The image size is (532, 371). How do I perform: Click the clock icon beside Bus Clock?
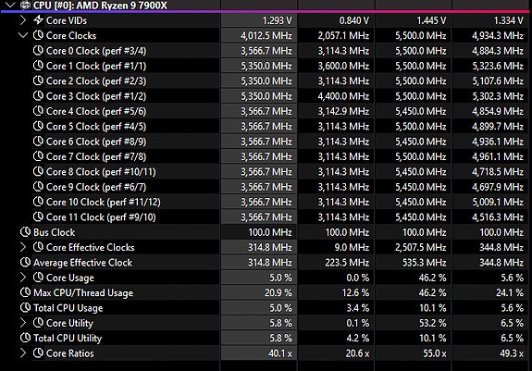pyautogui.click(x=26, y=232)
